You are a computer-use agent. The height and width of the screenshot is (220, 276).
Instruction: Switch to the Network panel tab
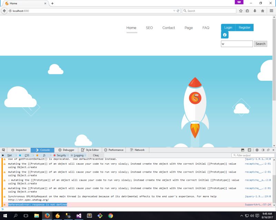click(x=138, y=150)
